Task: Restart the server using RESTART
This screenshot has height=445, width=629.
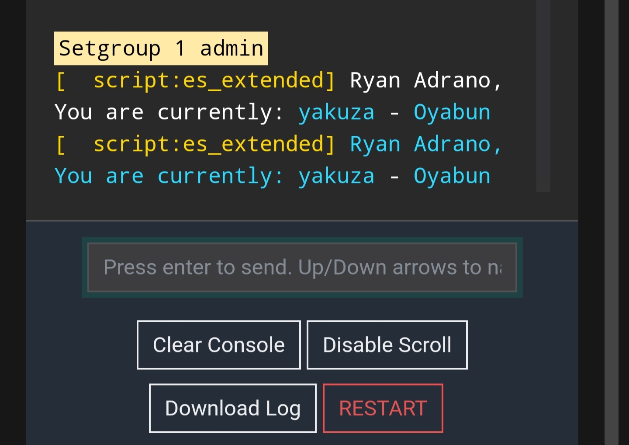Action: pyautogui.click(x=383, y=408)
